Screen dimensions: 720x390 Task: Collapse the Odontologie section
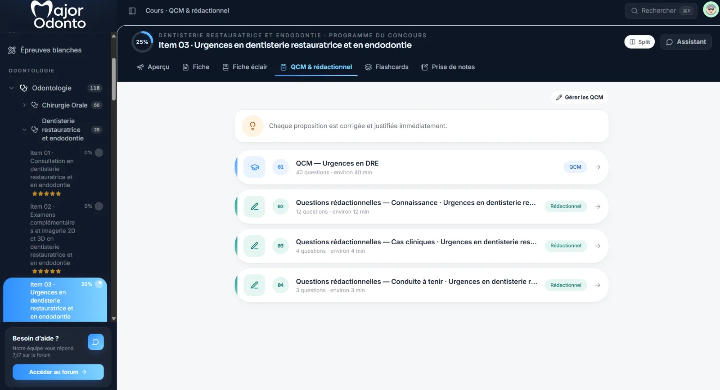tap(11, 88)
